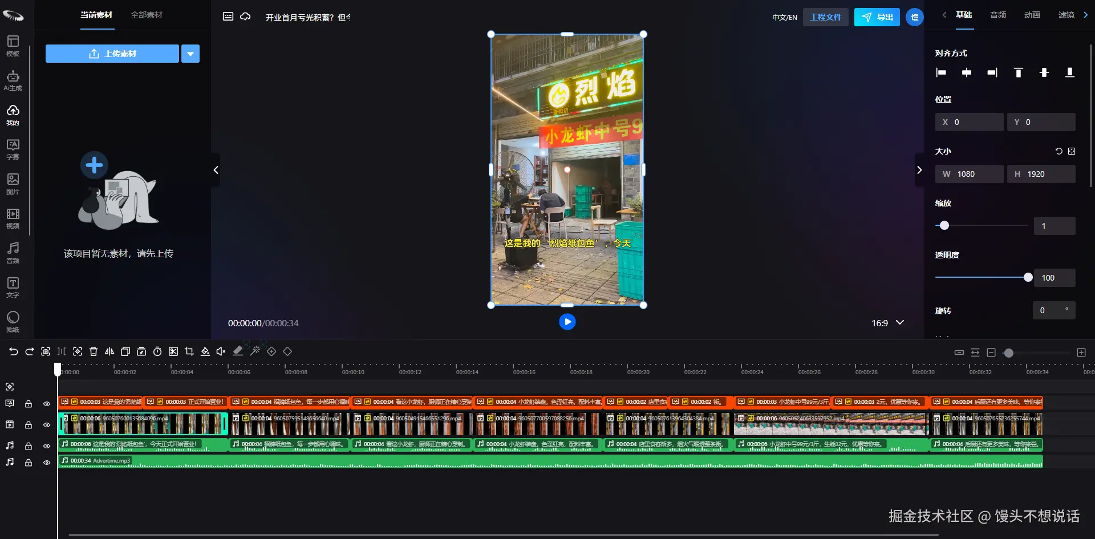Viewport: 1095px width, 539px height.
Task: Align the clip to the left edge
Action: coord(941,72)
